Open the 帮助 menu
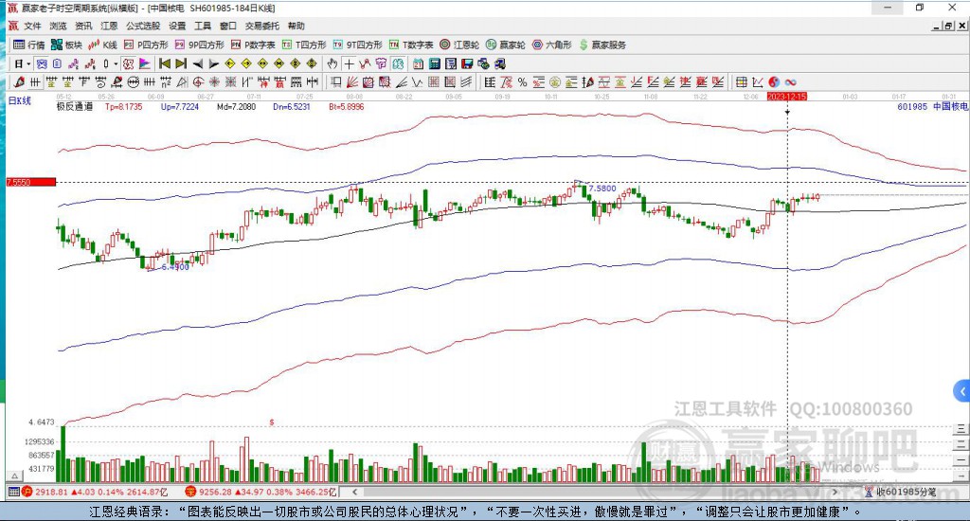The height and width of the screenshot is (521, 970). coord(296,26)
